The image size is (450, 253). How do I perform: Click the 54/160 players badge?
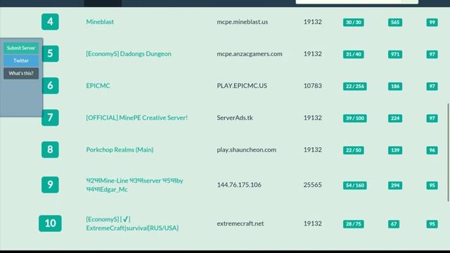click(x=354, y=186)
